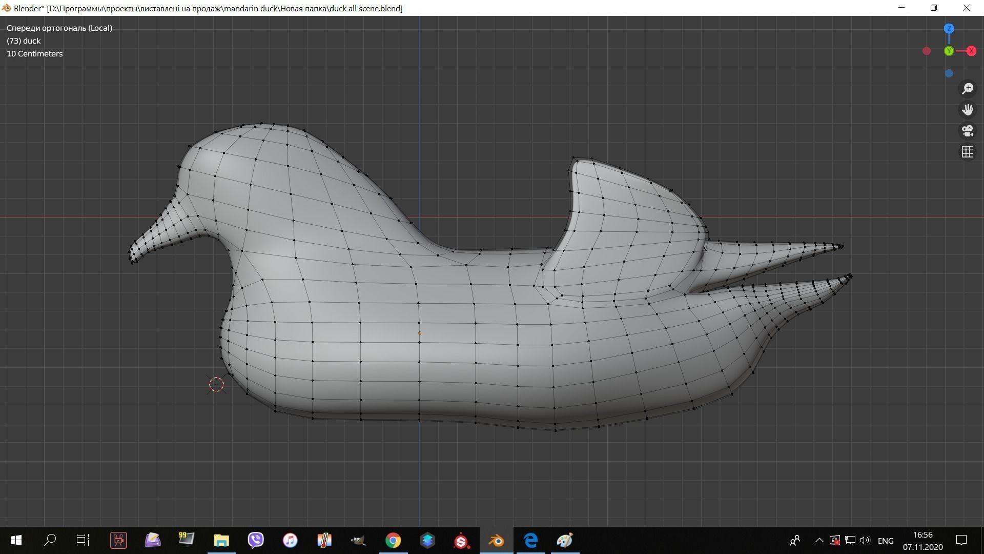Click the red X axis gizmo handle

971,51
